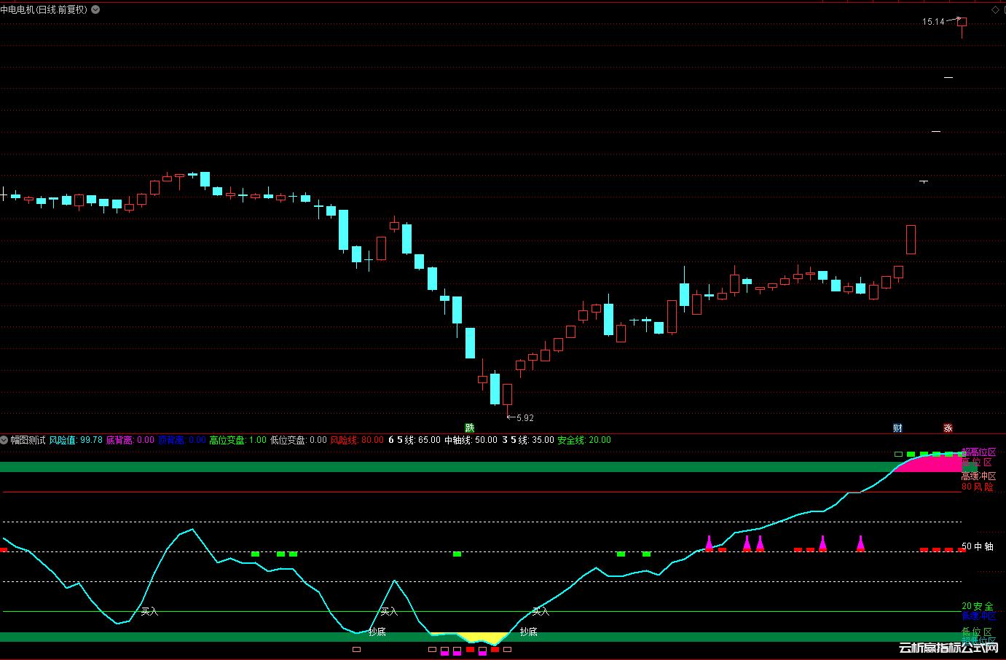This screenshot has height=660, width=1006.
Task: Click the 低位区 zone label
Action: pyautogui.click(x=977, y=632)
